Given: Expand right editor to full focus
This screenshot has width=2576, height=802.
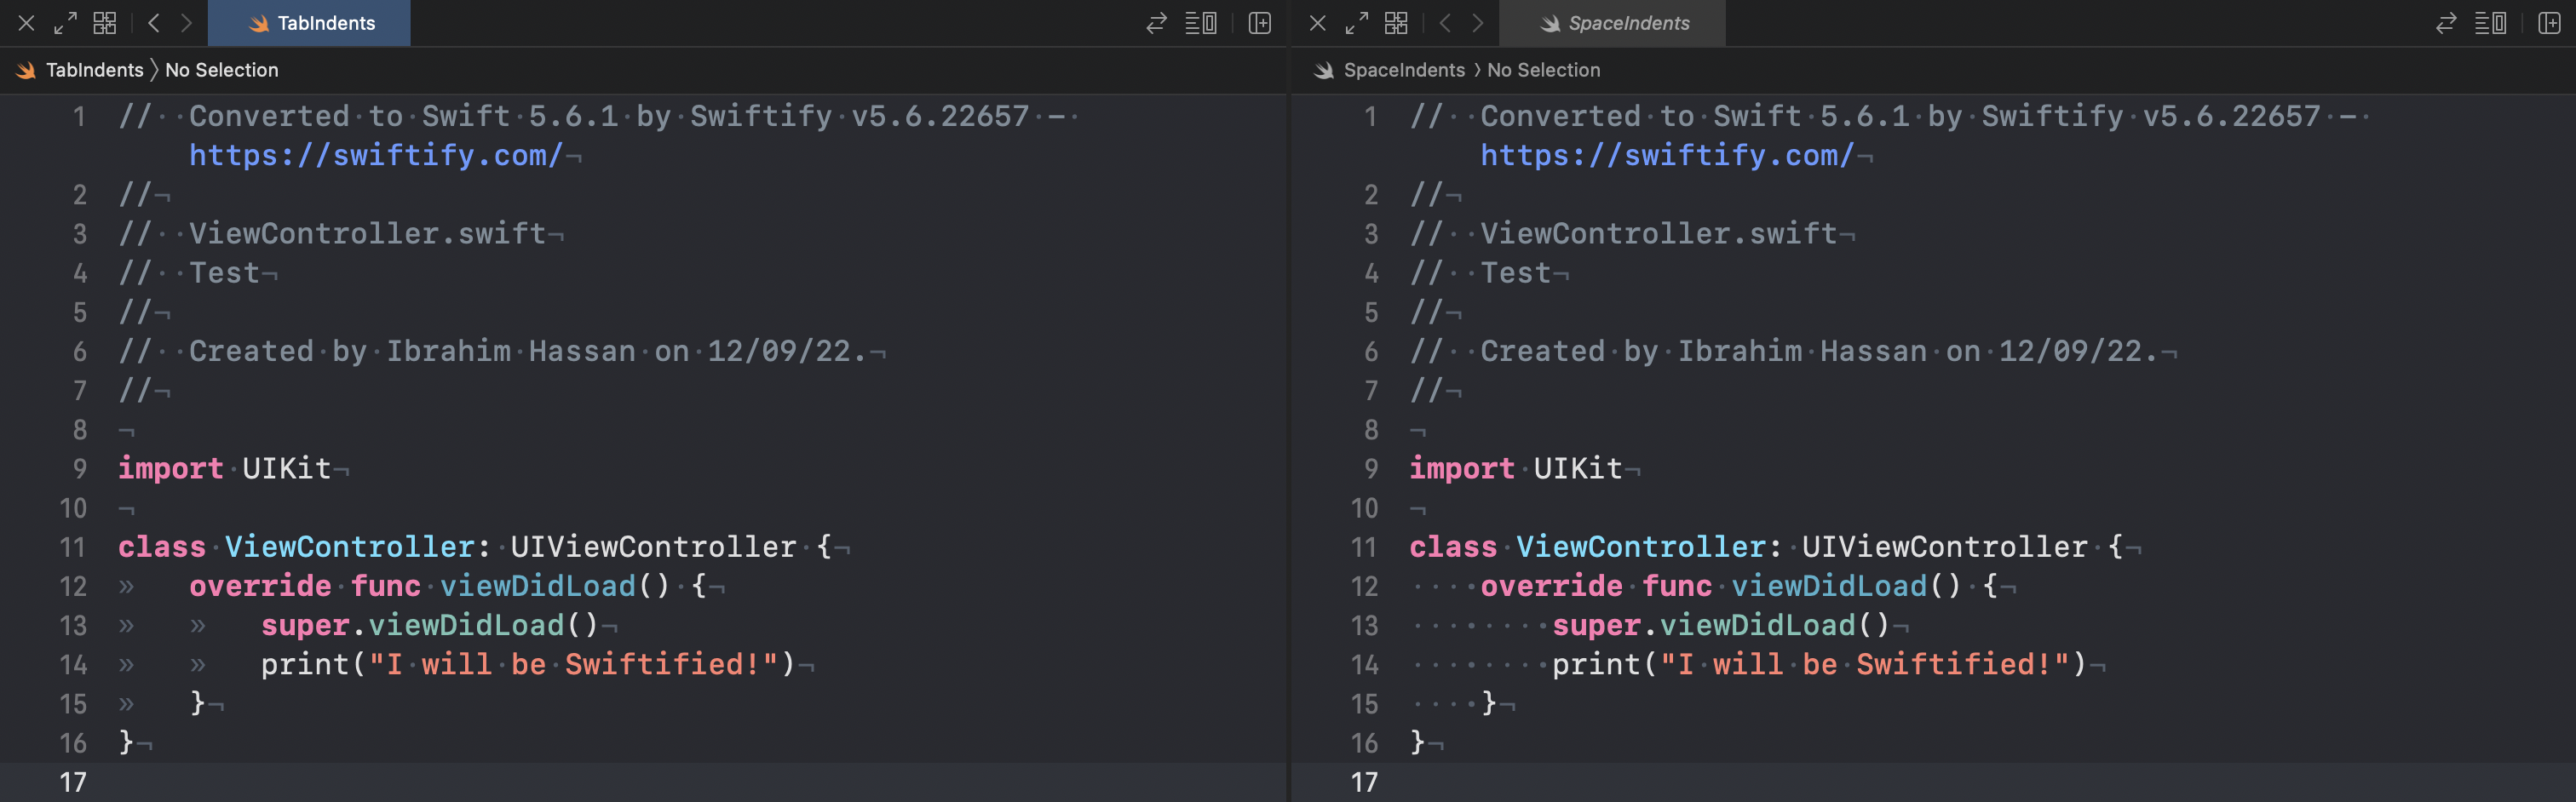Looking at the screenshot, I should coord(1356,23).
